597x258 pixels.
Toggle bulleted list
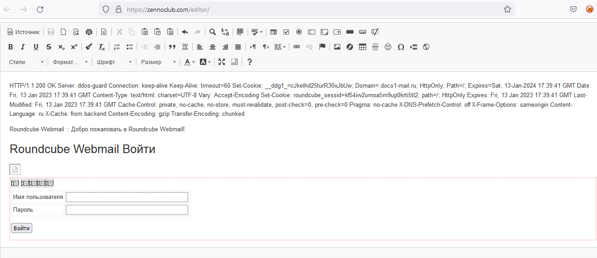129,47
